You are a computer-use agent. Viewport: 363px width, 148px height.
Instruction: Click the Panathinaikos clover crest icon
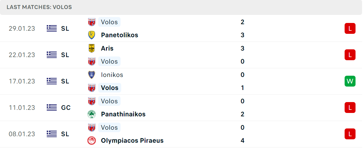92,114
